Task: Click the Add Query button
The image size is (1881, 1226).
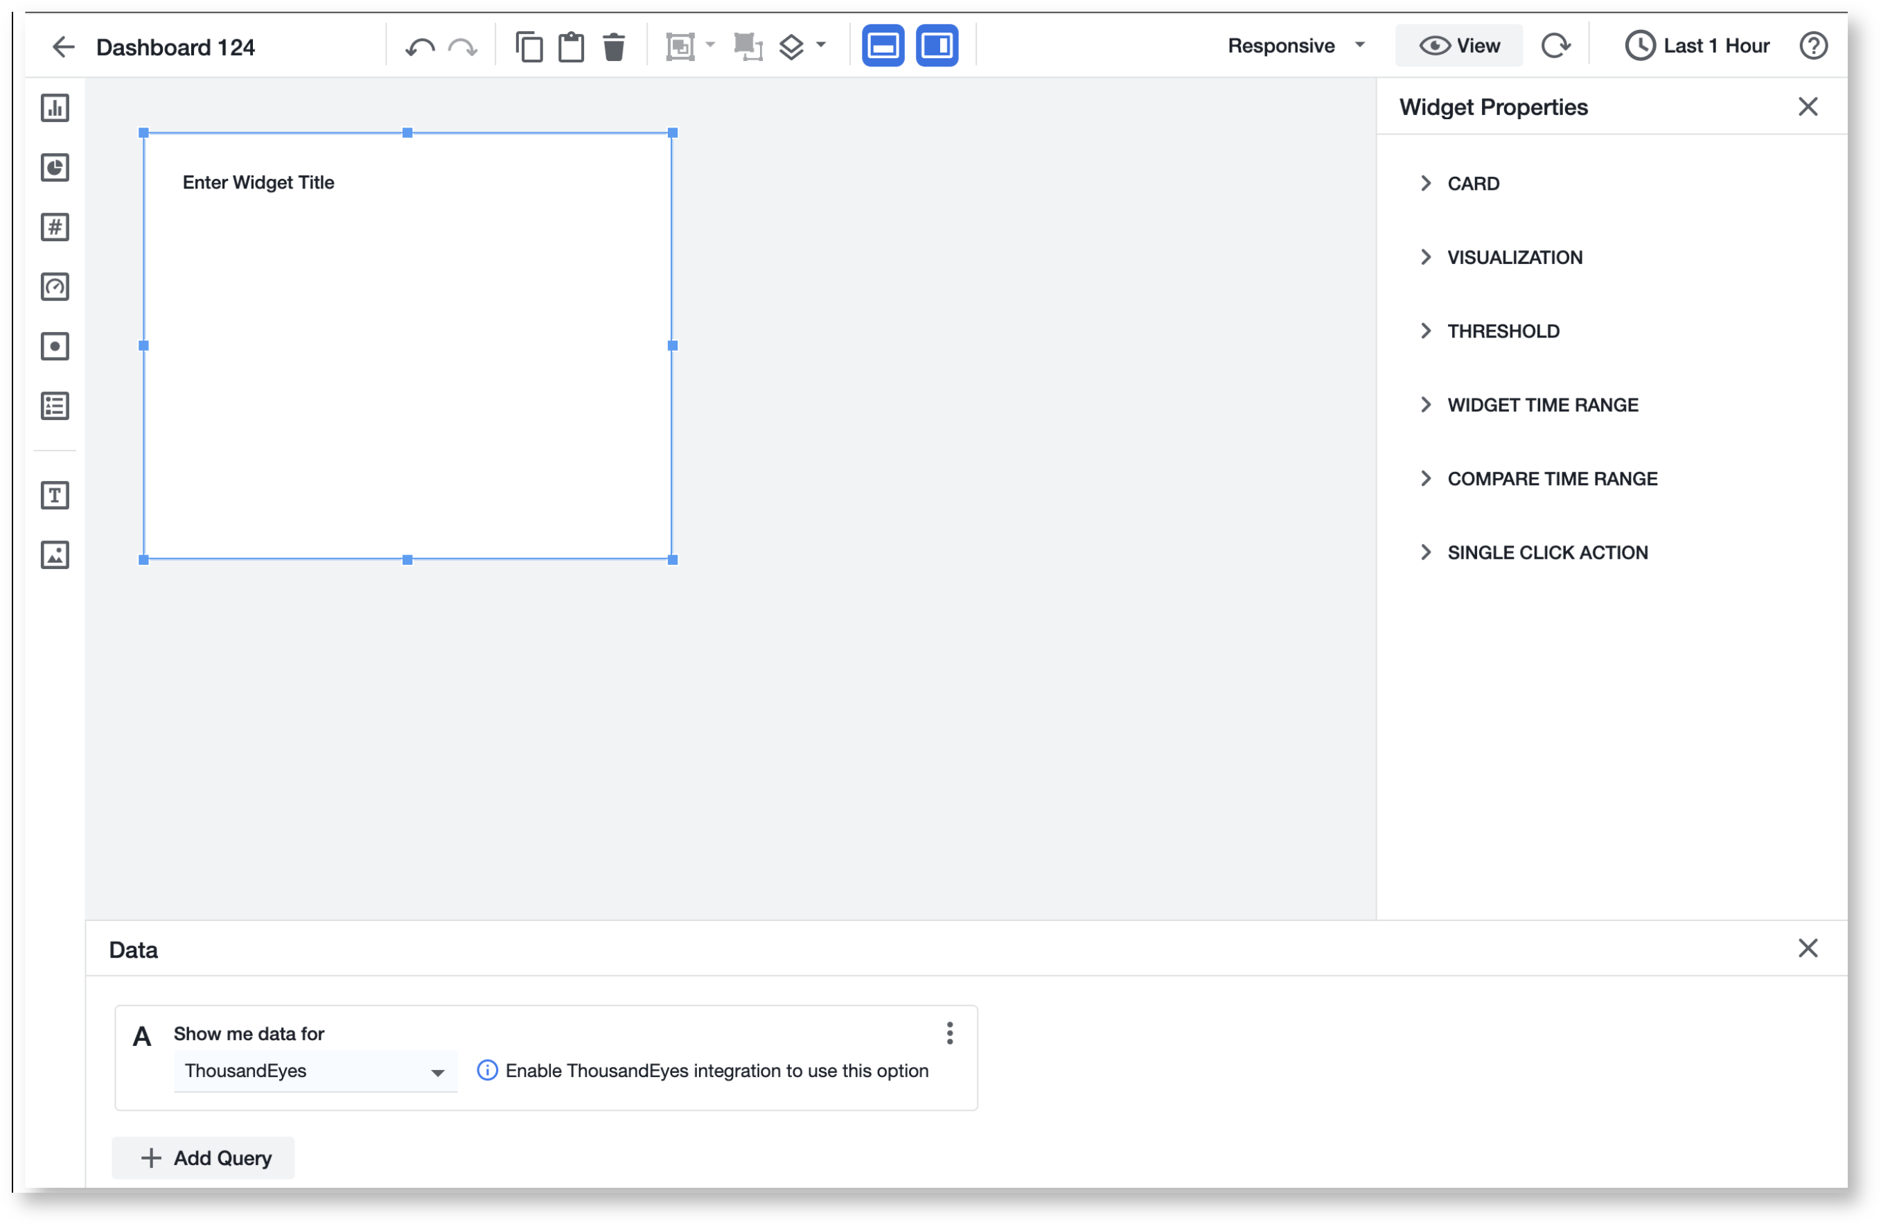Action: click(203, 1158)
